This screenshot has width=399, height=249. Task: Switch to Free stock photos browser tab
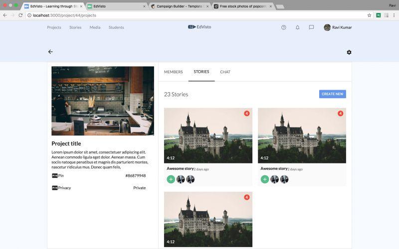pos(243,6)
